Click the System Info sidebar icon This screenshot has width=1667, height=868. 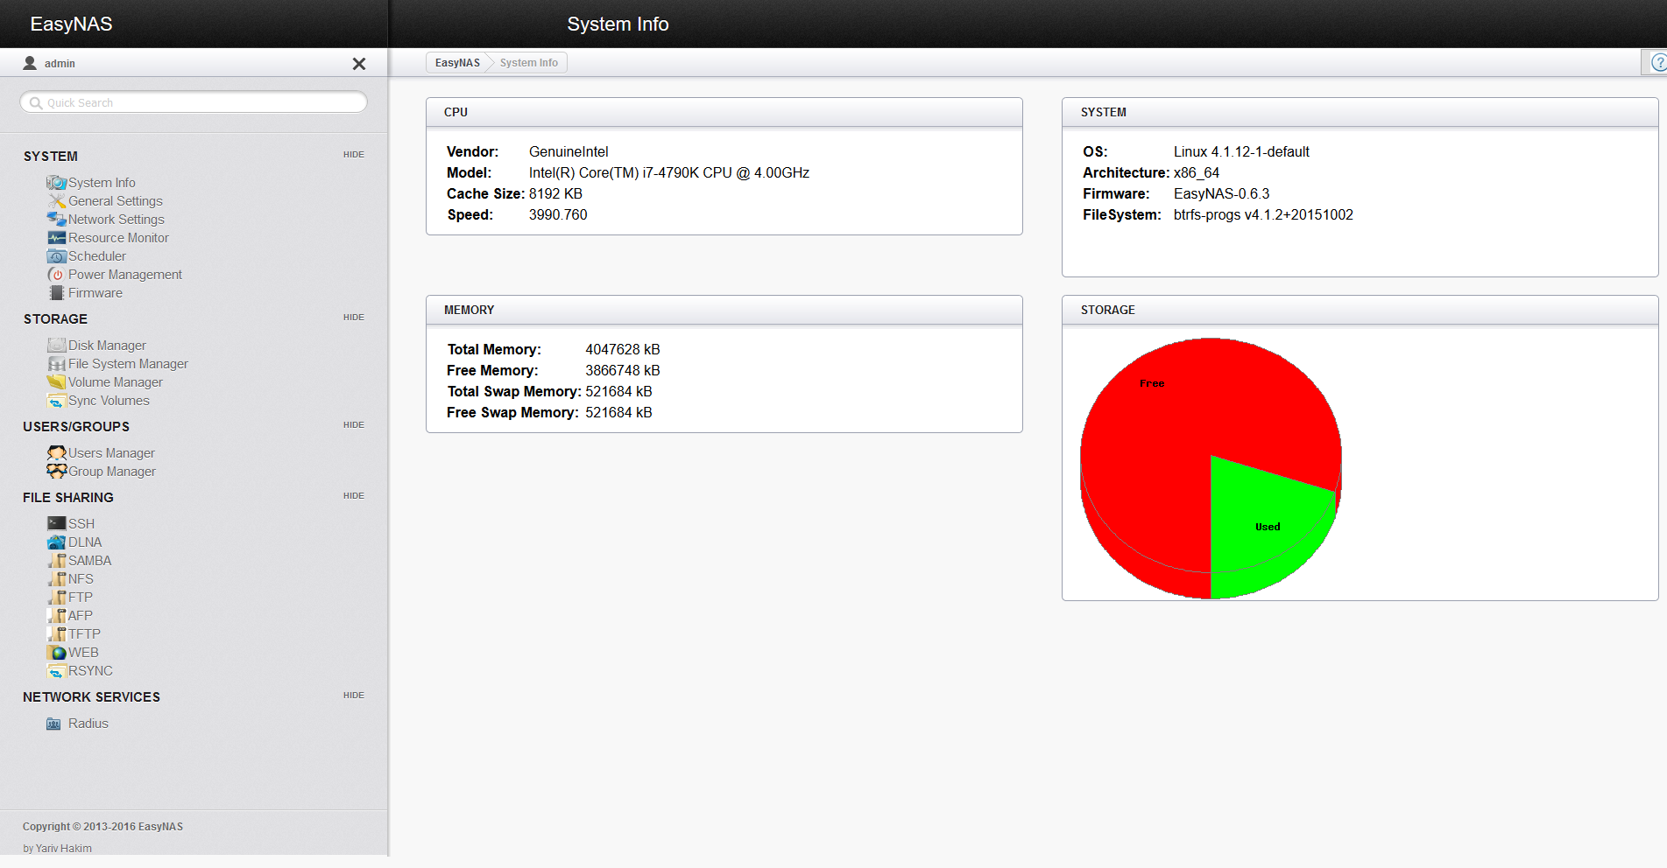[x=57, y=183]
